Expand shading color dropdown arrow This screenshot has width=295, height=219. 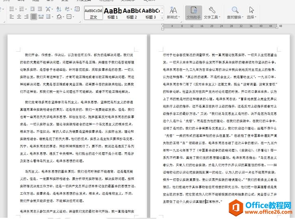pos(63,17)
